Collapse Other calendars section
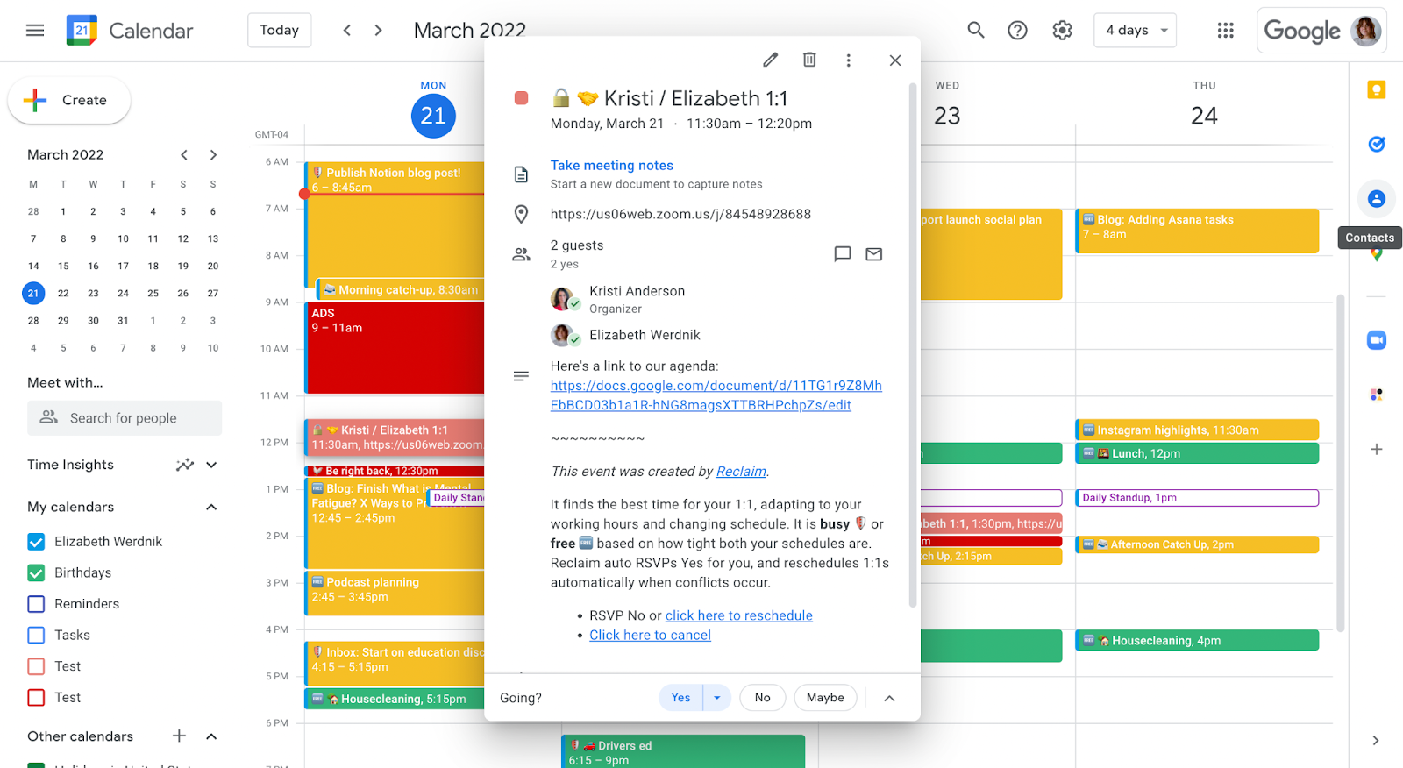The height and width of the screenshot is (768, 1403). [x=211, y=736]
